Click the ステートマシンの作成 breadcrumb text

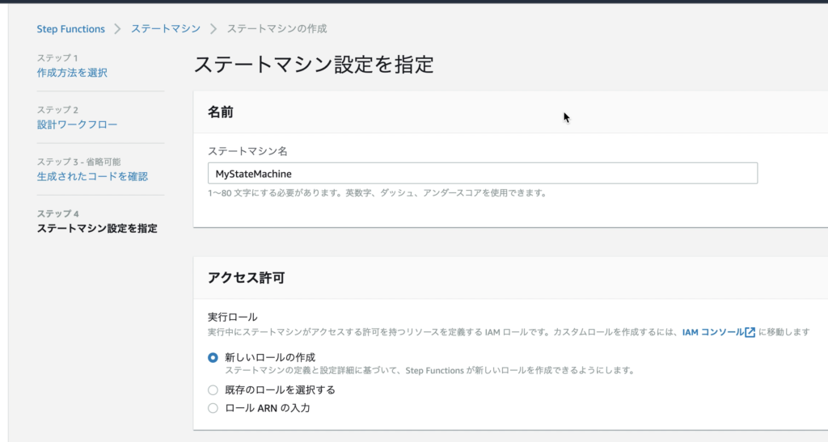277,28
